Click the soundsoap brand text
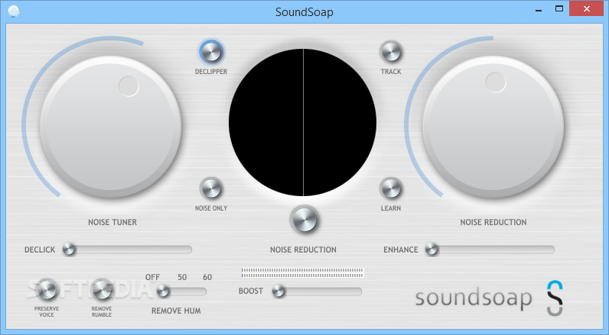The image size is (609, 335). [x=474, y=298]
